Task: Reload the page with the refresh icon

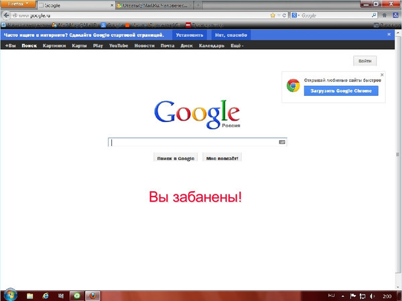Action: pyautogui.click(x=284, y=15)
